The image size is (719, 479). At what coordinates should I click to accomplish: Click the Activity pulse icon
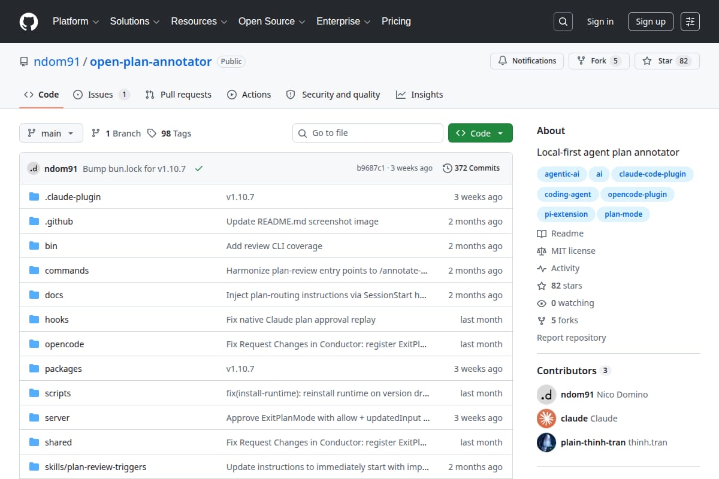coord(542,268)
